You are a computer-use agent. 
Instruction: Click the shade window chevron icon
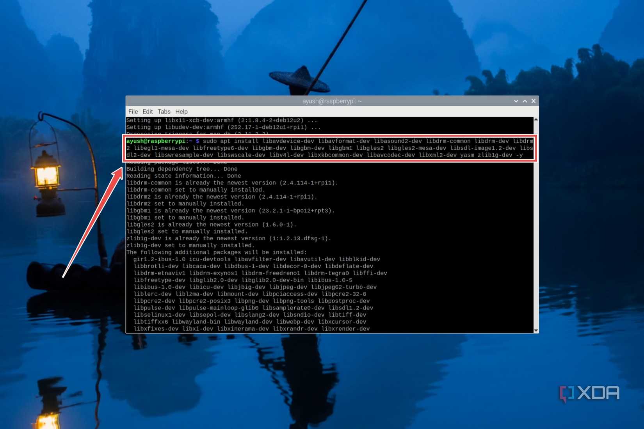click(x=516, y=101)
